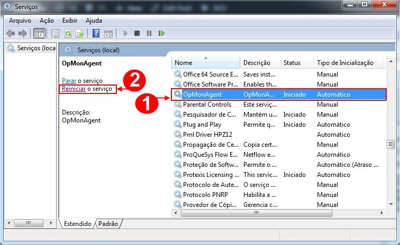Sort services by the Nome column header
This screenshot has width=400, height=245.
(x=205, y=63)
